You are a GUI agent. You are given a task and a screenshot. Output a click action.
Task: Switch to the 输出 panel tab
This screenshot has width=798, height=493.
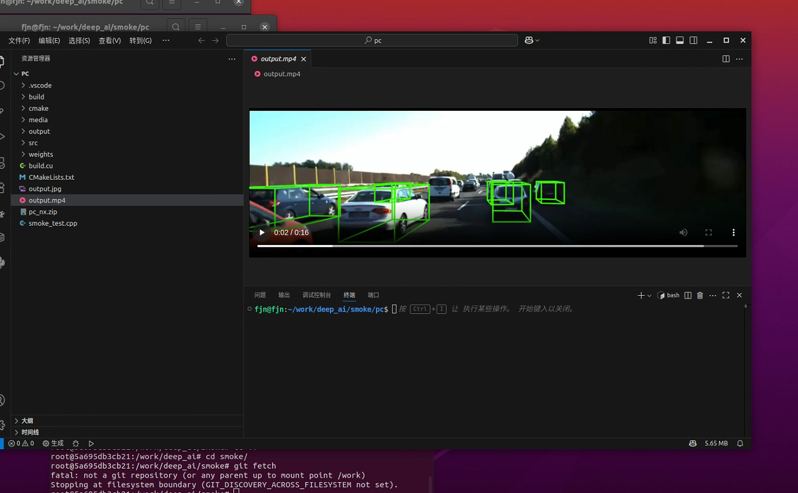284,295
